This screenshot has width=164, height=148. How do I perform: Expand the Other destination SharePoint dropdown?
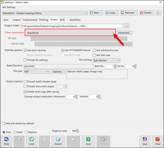[x=70, y=33]
